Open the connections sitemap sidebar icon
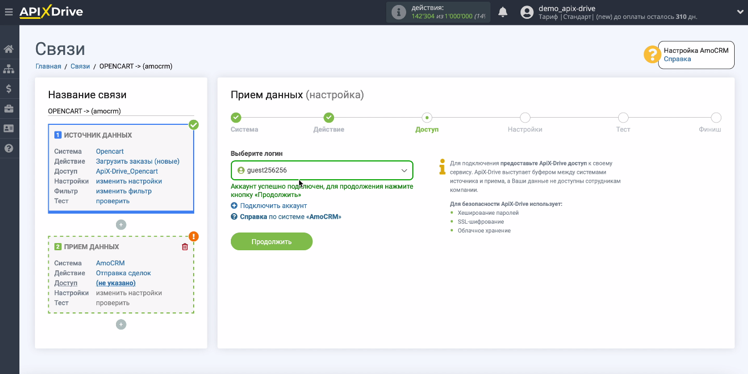Image resolution: width=748 pixels, height=374 pixels. tap(8, 69)
